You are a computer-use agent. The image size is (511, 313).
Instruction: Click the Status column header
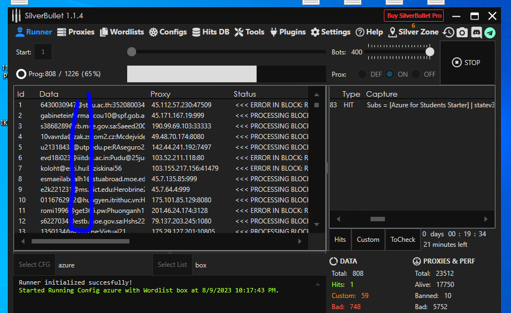tap(245, 94)
